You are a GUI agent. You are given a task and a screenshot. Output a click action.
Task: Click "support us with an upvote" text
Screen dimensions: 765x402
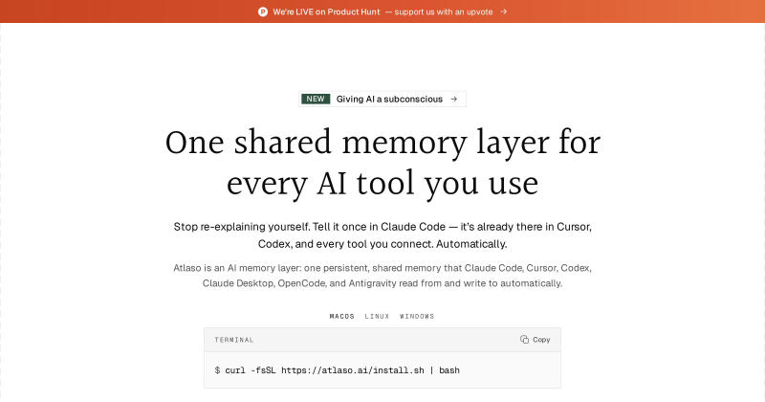point(444,11)
